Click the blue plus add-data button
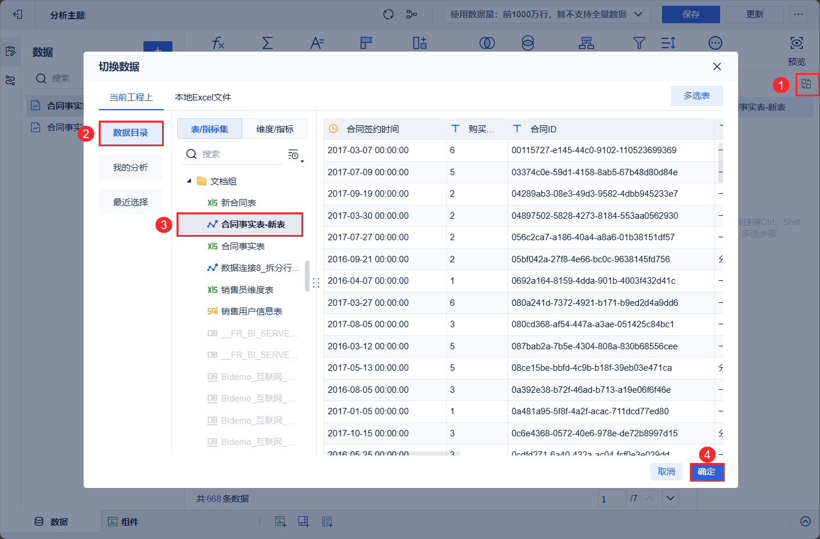Image resolution: width=820 pixels, height=539 pixels. click(158, 47)
